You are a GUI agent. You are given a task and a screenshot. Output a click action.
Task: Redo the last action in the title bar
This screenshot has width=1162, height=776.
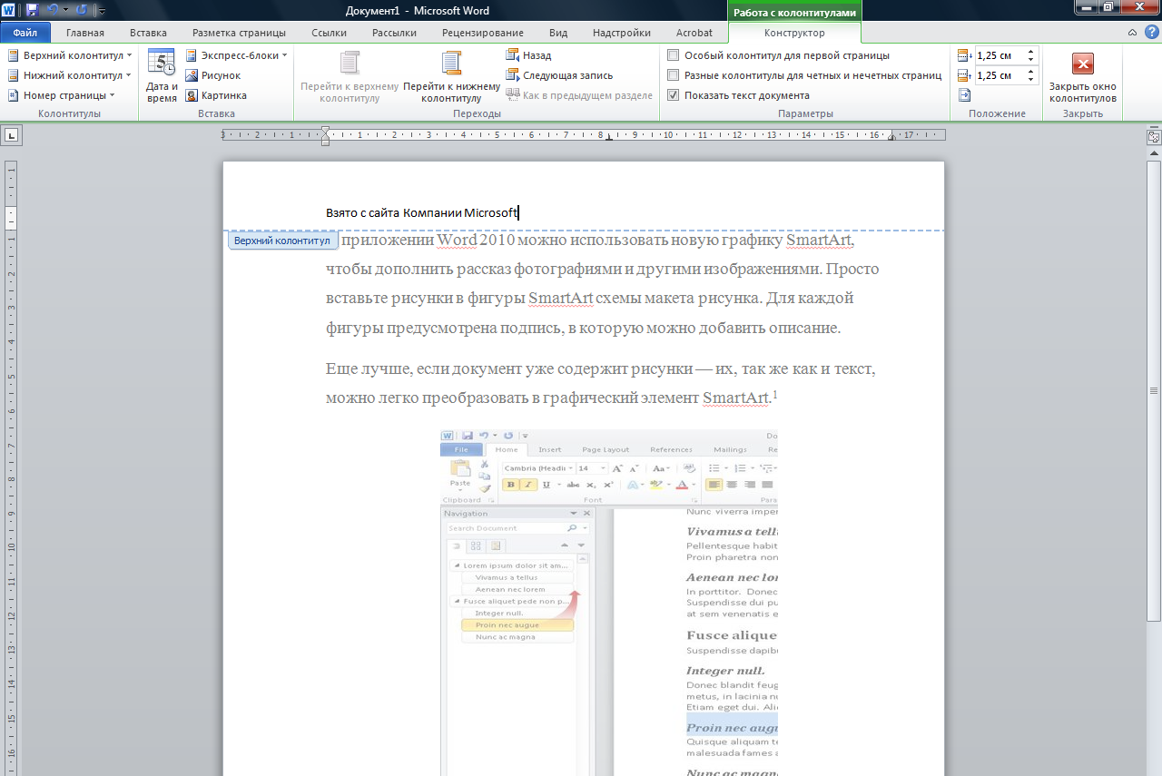click(82, 10)
